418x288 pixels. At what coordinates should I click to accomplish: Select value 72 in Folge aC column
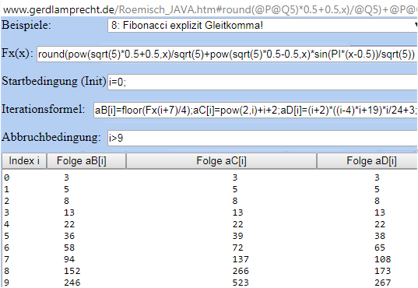[x=237, y=248]
